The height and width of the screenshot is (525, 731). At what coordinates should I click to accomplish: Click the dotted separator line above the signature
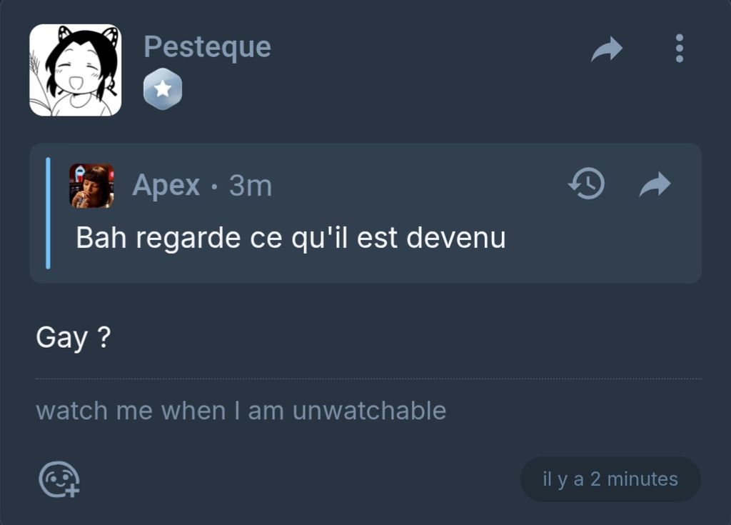368,379
